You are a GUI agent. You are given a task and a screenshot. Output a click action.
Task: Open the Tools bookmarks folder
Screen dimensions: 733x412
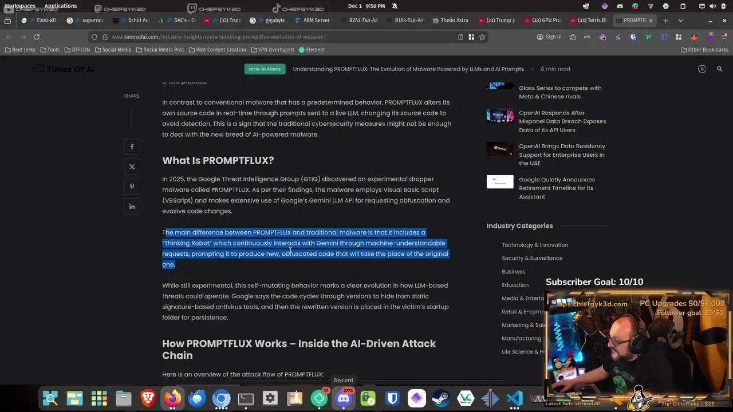50,50
